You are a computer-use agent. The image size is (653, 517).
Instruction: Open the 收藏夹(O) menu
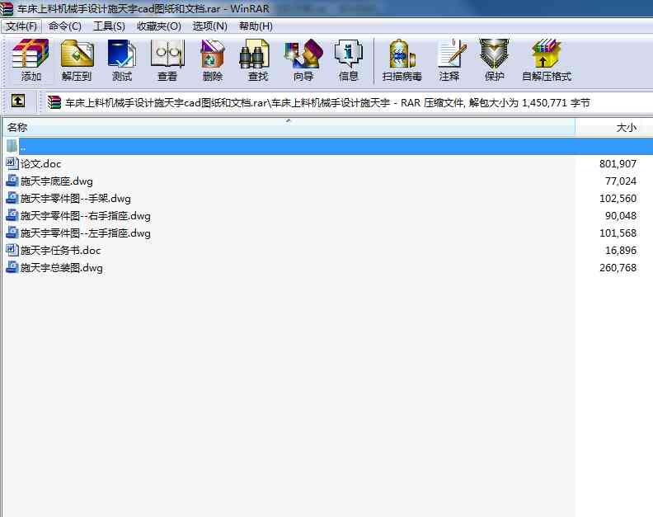[158, 26]
